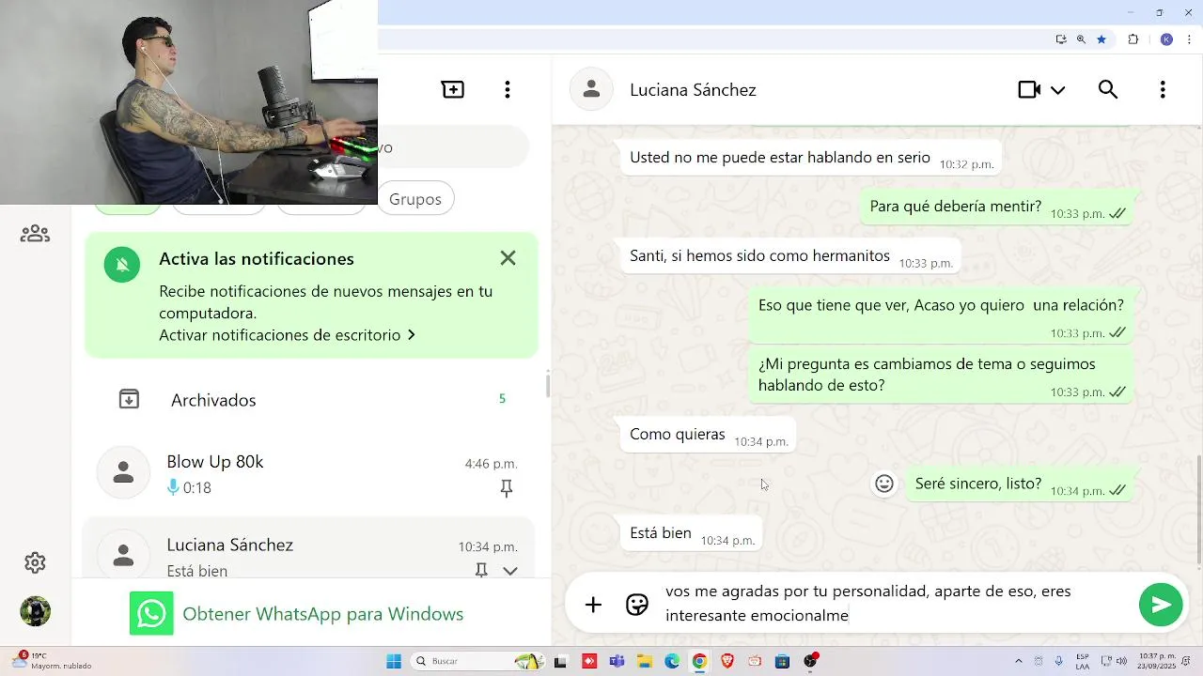1203x676 pixels.
Task: React to 'Seré sincero, listo?' with the emoji icon
Action: pos(884,484)
